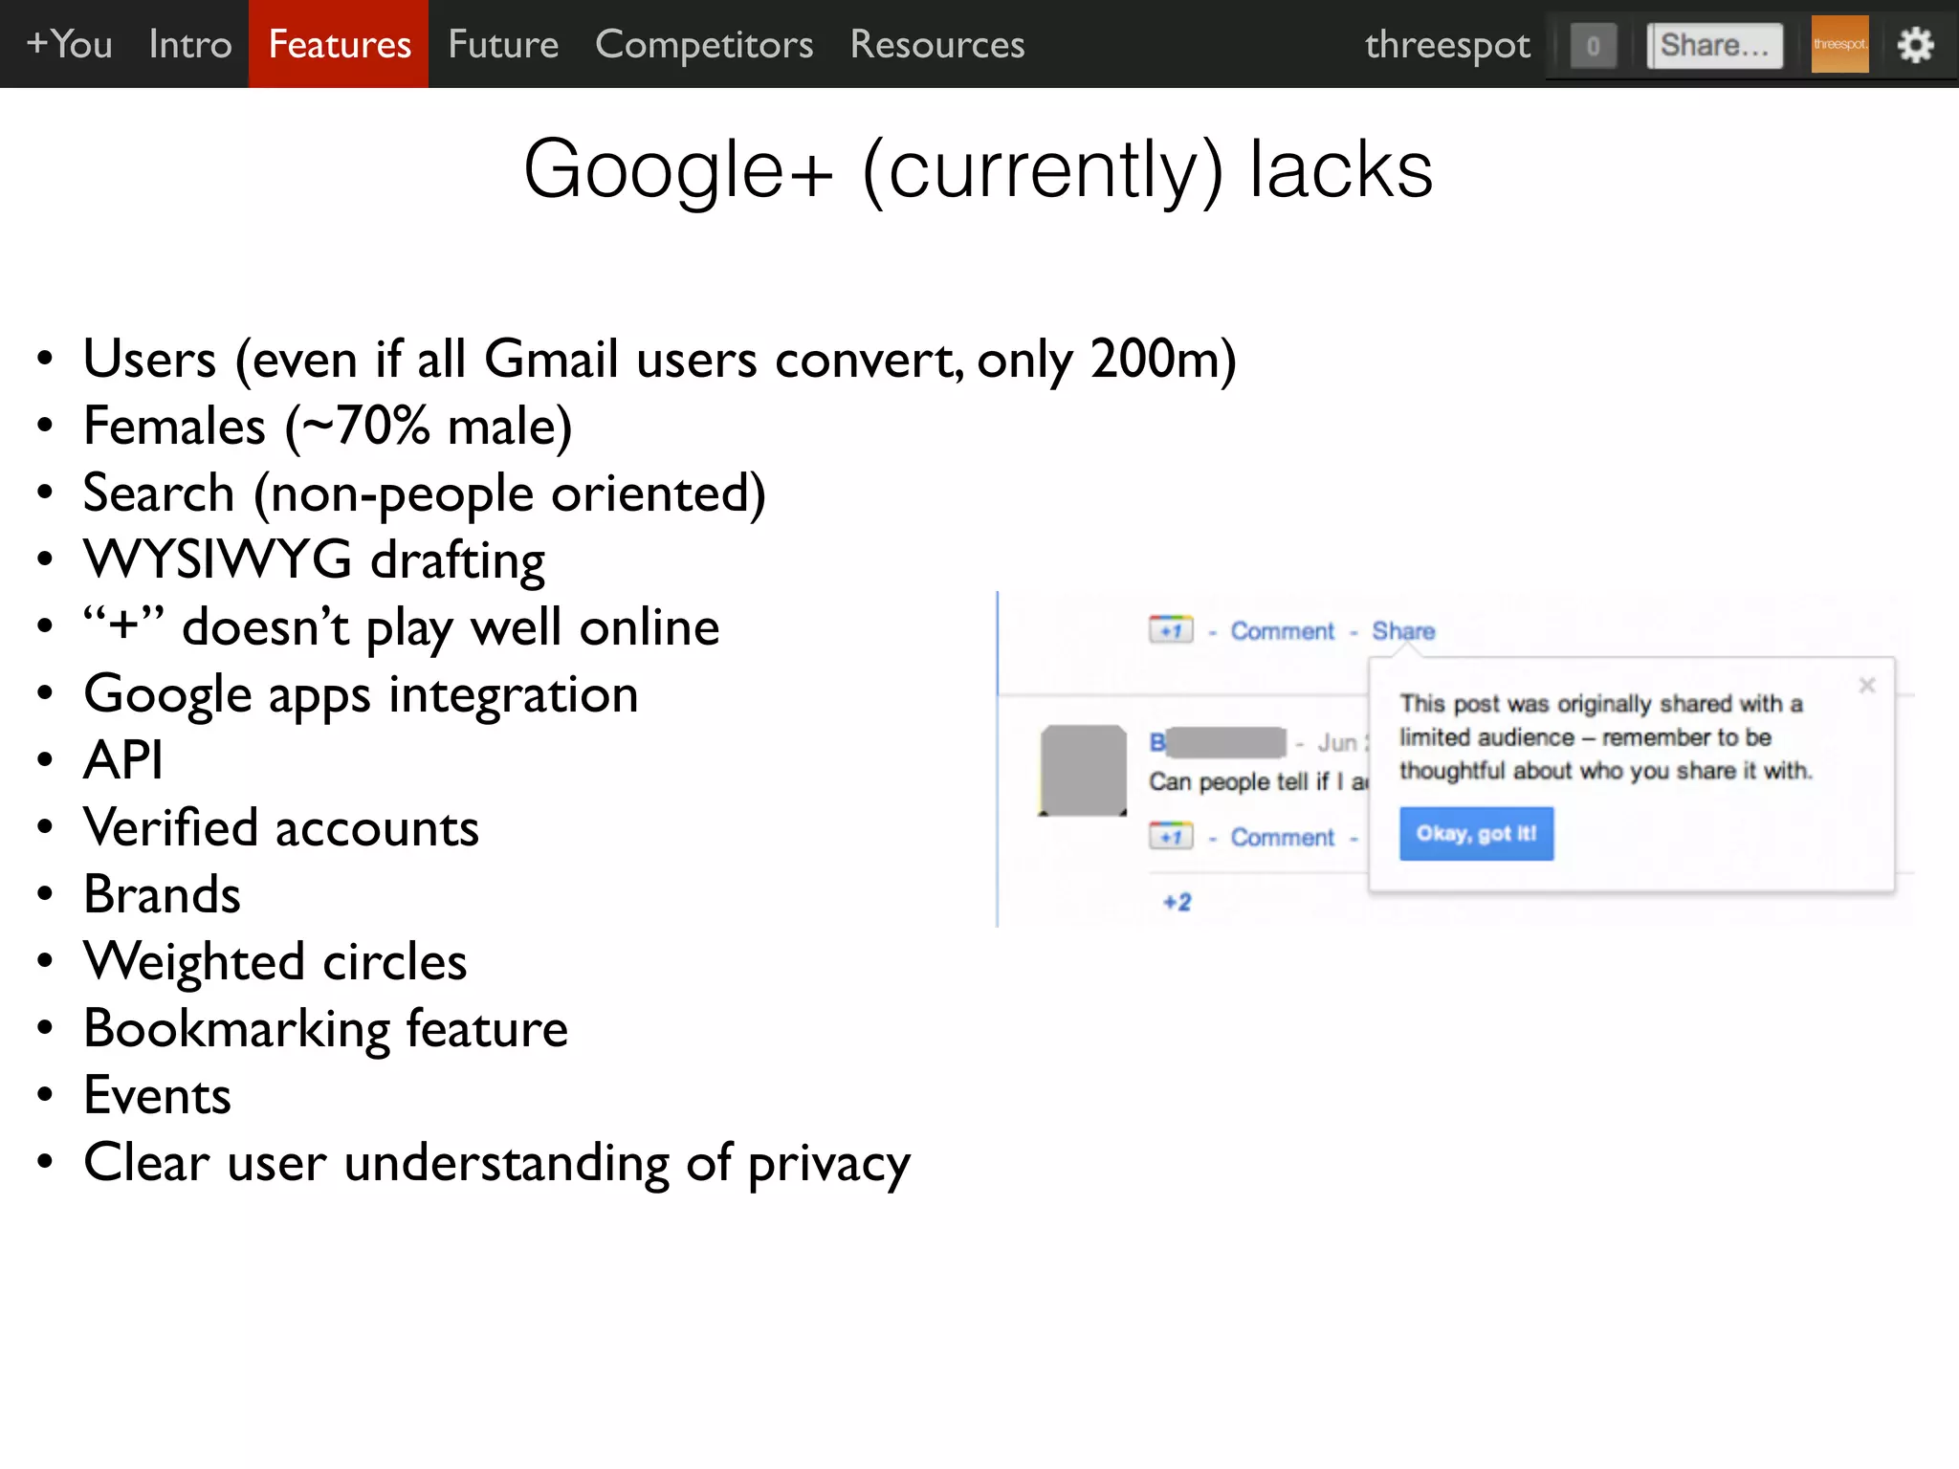Click the Share... box in top bar
This screenshot has width=1959, height=1469.
1715,45
